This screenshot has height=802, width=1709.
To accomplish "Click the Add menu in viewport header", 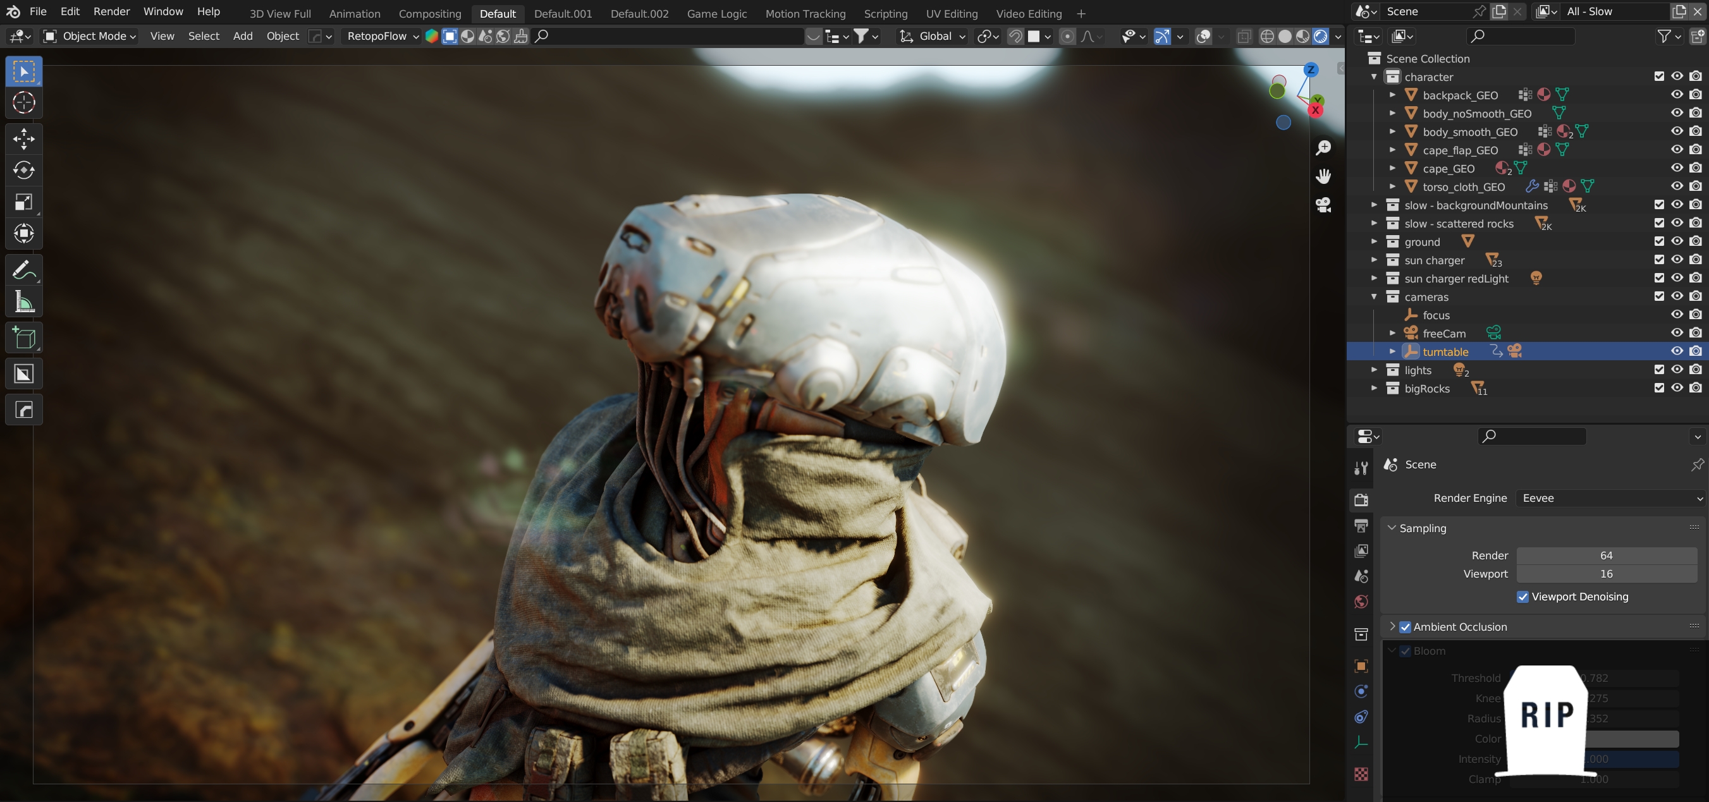I will coord(243,37).
